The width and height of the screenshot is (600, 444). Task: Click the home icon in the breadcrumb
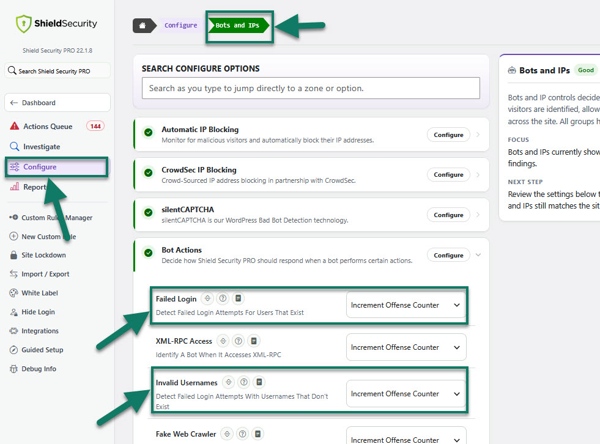pyautogui.click(x=143, y=25)
